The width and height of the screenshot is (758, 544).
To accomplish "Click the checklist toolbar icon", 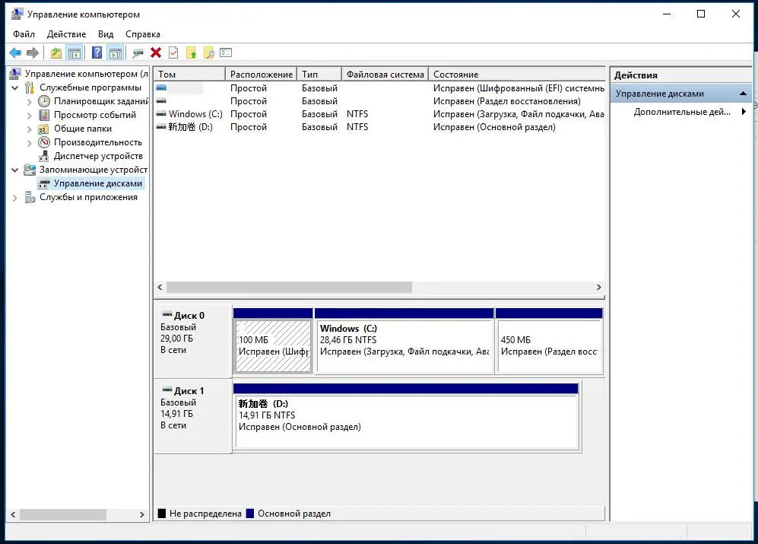I will pyautogui.click(x=224, y=52).
